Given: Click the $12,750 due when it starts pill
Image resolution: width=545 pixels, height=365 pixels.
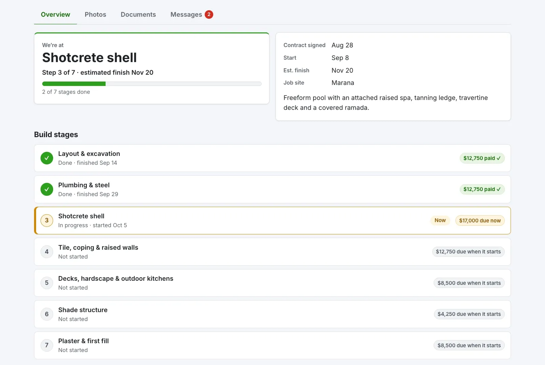Looking at the screenshot, I should (x=468, y=252).
